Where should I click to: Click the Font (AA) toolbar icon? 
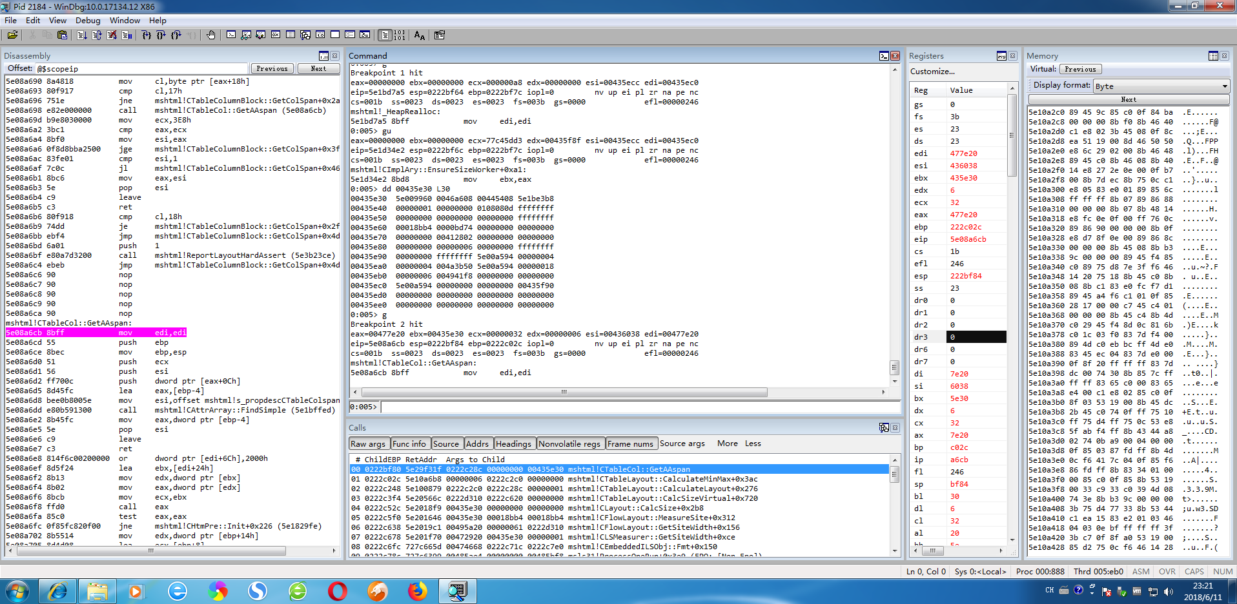coord(420,35)
